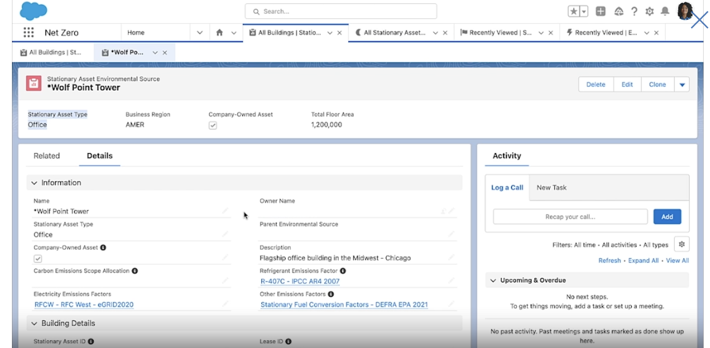Click the View All link
Screen dimensions: 710x348
677,261
